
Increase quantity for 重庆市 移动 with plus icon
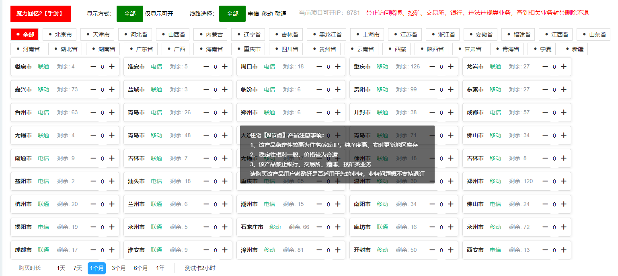coord(450,66)
